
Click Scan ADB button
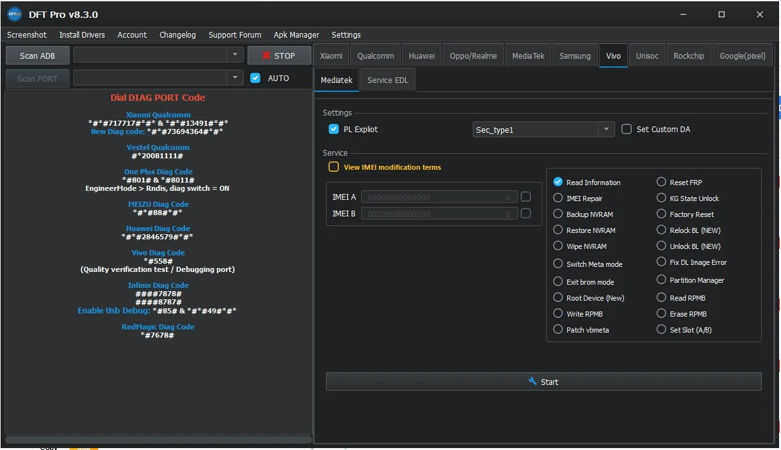[x=38, y=56]
